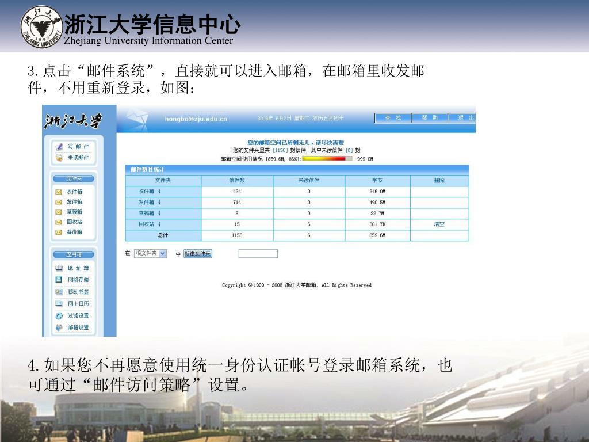Click the 信件数 column header
This screenshot has height=442, width=589.
click(x=237, y=180)
